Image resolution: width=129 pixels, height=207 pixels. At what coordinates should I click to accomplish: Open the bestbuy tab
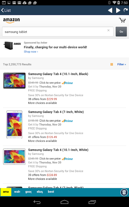51,192
